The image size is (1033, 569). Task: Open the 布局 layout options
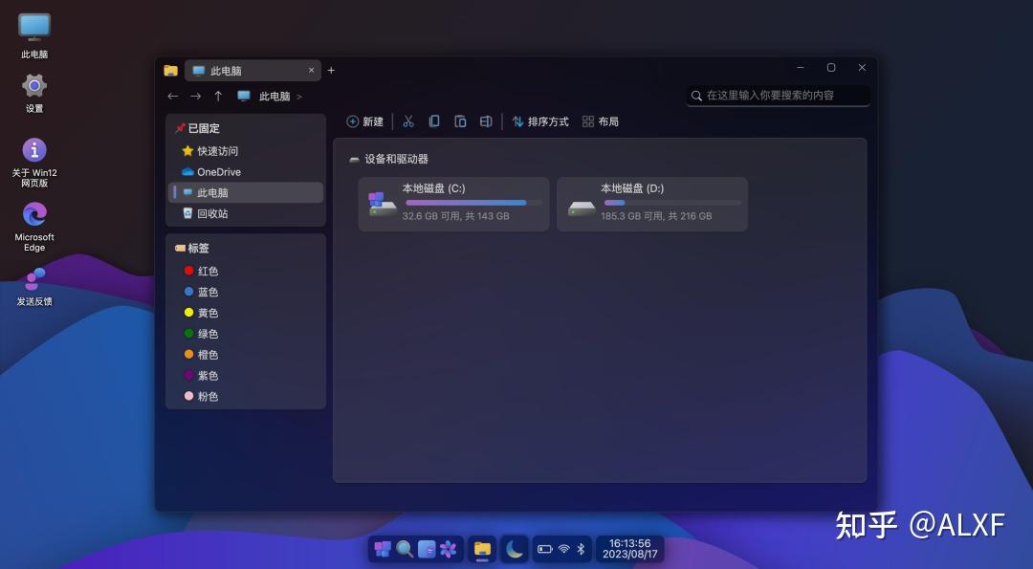click(x=600, y=121)
